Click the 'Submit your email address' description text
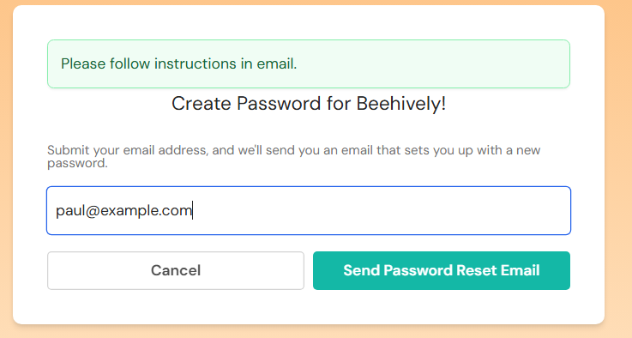Screen dimensions: 632x338 click(x=293, y=156)
